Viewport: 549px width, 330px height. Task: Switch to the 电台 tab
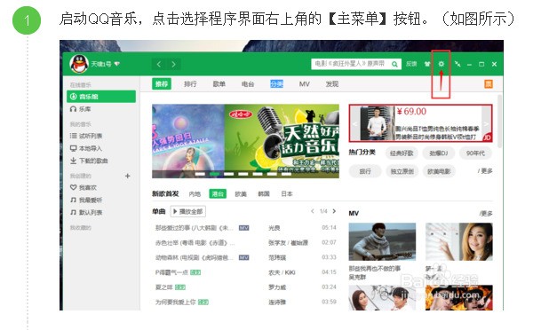[248, 84]
